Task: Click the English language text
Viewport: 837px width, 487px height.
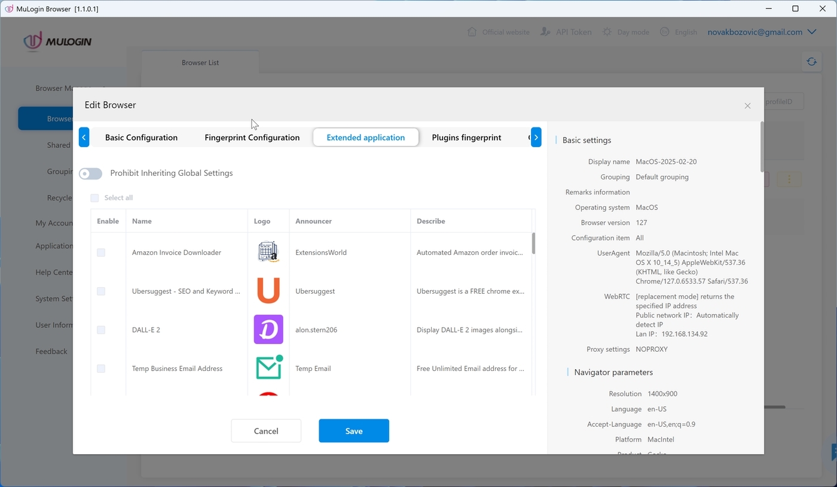Action: pyautogui.click(x=686, y=32)
